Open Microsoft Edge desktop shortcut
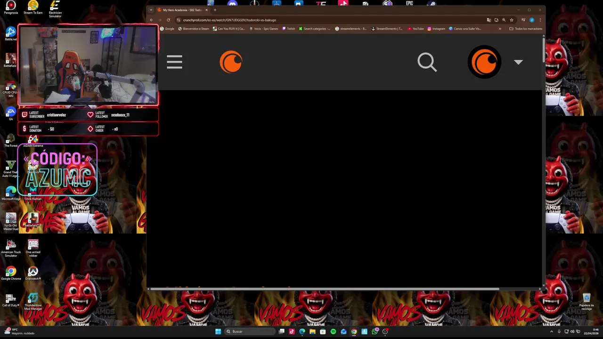 (x=11, y=194)
